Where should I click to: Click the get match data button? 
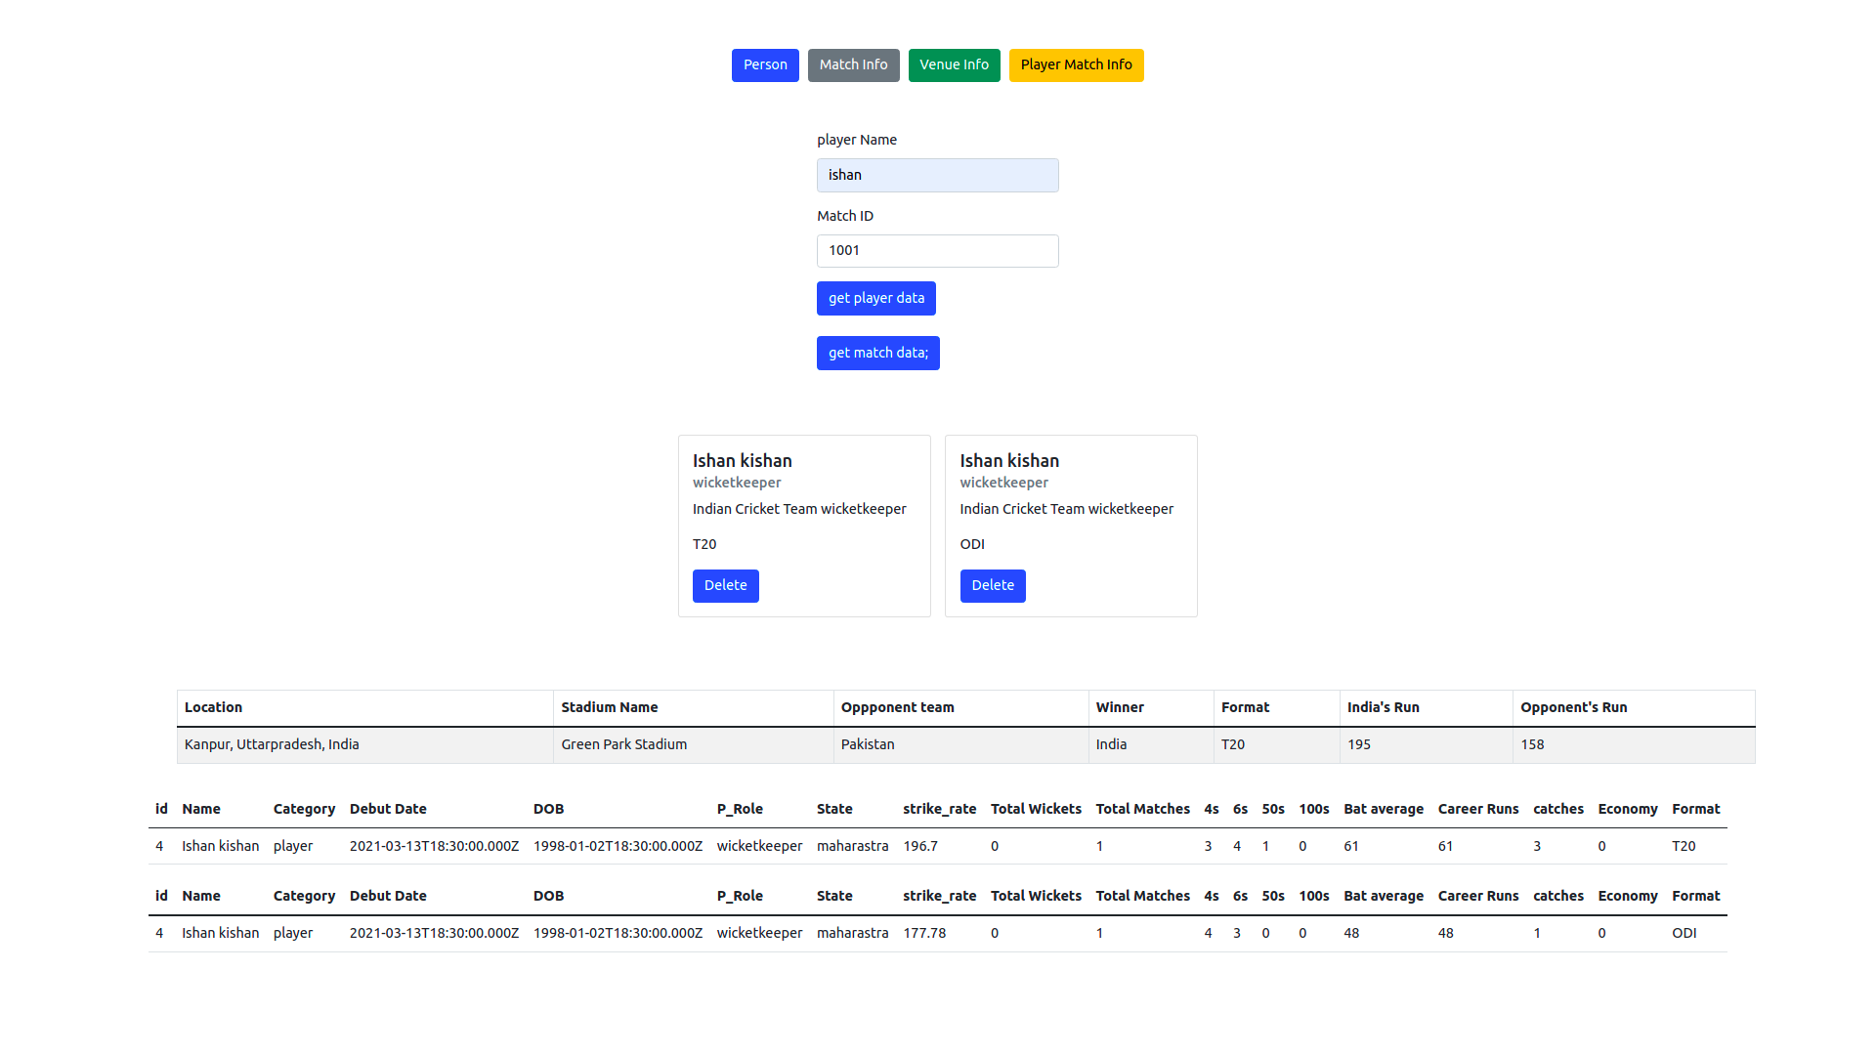tap(877, 353)
